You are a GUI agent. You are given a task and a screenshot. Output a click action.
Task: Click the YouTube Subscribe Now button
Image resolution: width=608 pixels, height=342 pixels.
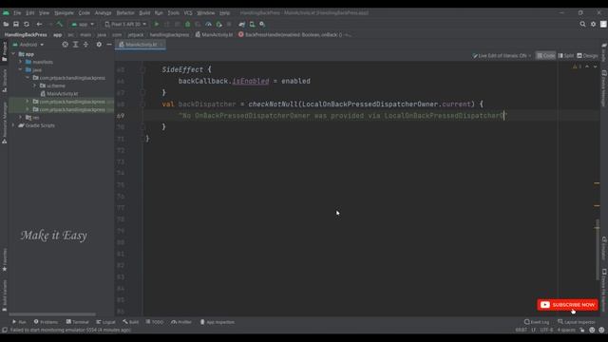[567, 305]
